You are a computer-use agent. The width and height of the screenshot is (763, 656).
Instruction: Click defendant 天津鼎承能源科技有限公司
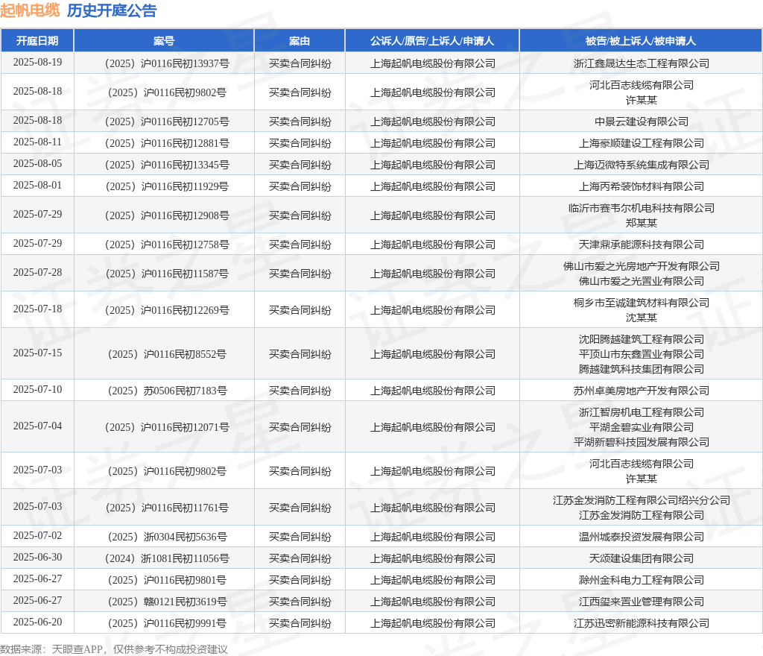(641, 245)
